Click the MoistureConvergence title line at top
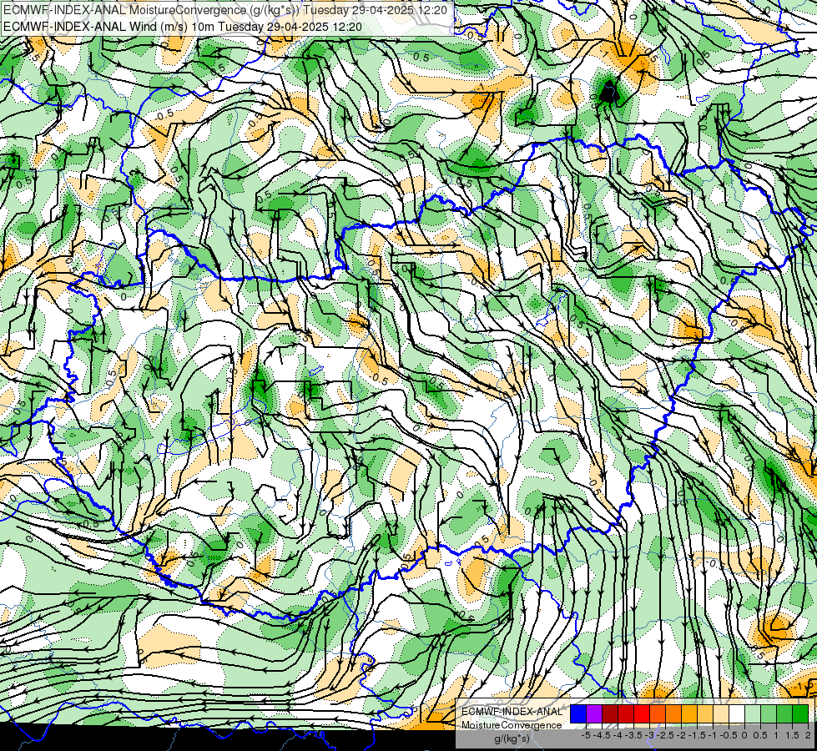This screenshot has height=751, width=817. point(227,10)
